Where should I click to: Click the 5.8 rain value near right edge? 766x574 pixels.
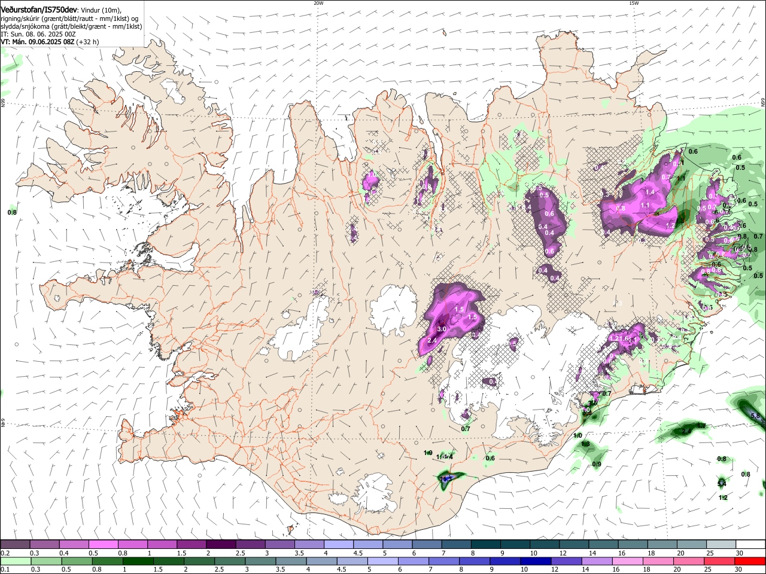point(755,416)
